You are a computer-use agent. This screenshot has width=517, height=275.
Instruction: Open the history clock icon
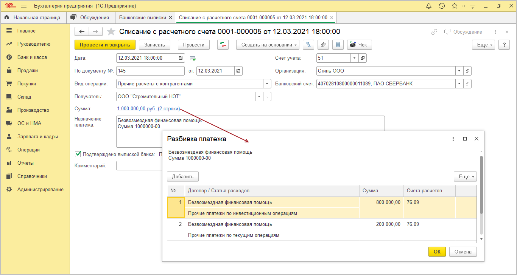coord(442,6)
